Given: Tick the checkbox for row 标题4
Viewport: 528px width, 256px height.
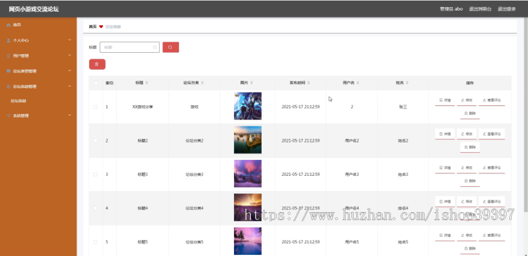Looking at the screenshot, I should (x=96, y=208).
